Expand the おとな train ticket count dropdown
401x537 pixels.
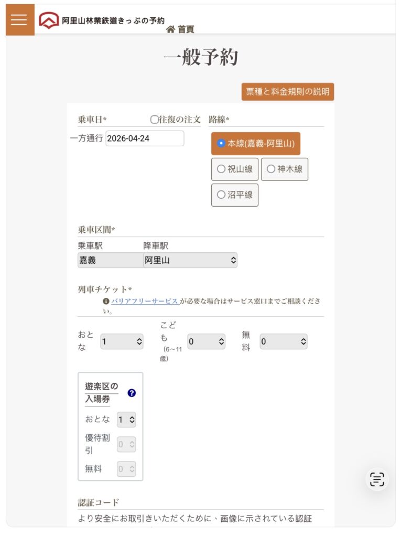coord(122,341)
